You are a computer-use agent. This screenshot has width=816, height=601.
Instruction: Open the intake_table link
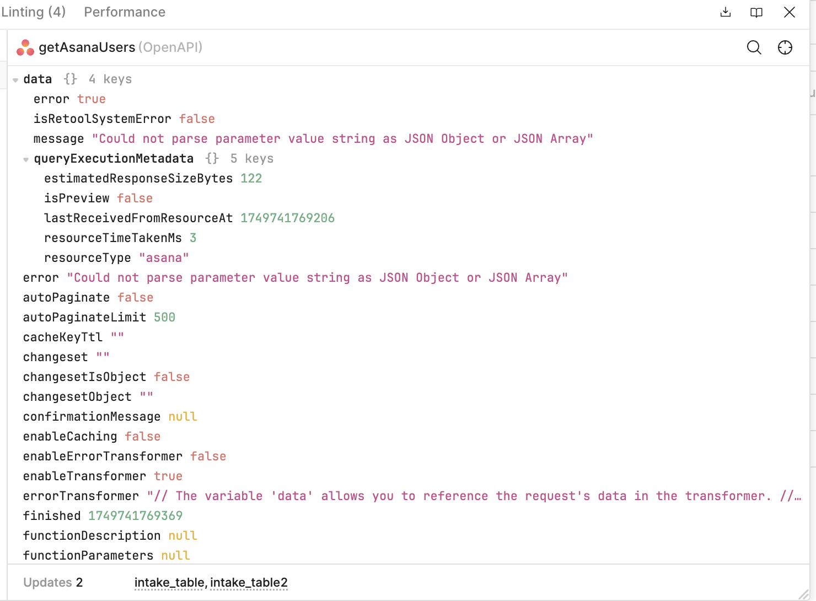click(x=169, y=583)
